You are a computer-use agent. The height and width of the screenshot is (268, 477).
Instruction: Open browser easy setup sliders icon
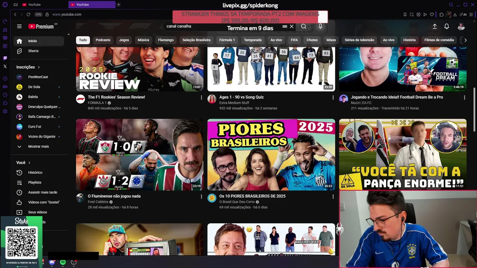point(471,15)
